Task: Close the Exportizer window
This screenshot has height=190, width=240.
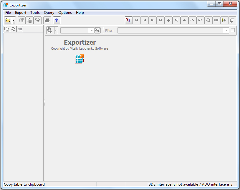Action: [230, 4]
